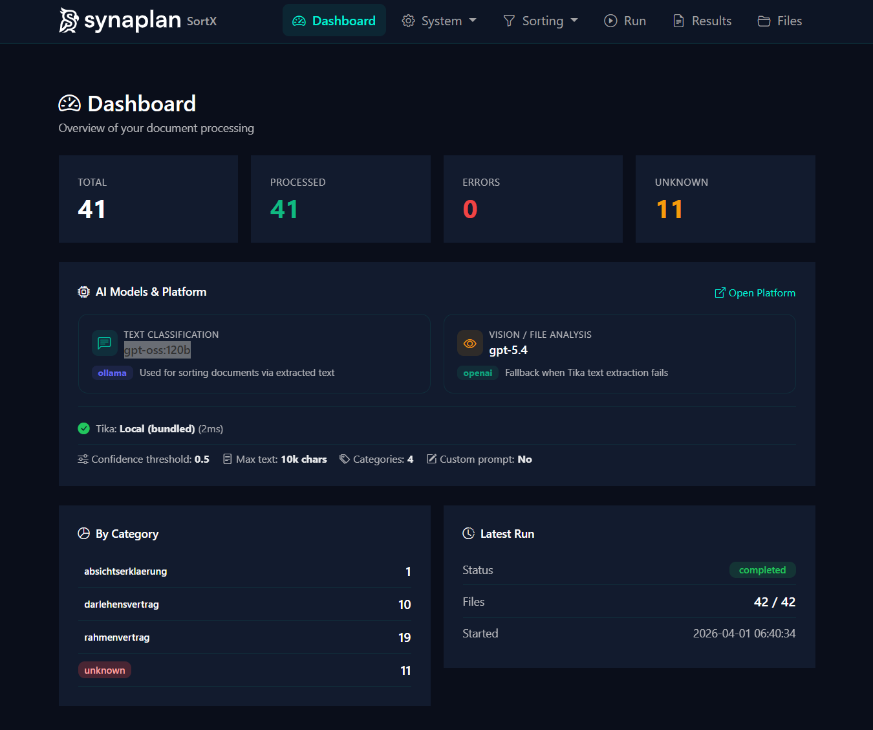Image resolution: width=873 pixels, height=730 pixels.
Task: Click the clock icon next to Latest Run
Action: tap(468, 533)
